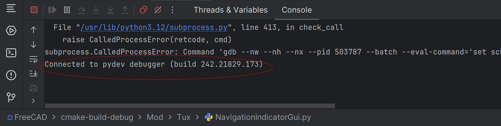
Task: Expand the chevron after the Tux breadcrumb
Action: (x=197, y=117)
